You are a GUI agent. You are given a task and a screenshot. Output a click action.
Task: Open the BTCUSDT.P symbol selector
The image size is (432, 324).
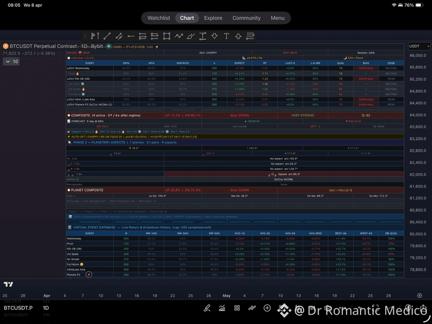click(x=18, y=308)
